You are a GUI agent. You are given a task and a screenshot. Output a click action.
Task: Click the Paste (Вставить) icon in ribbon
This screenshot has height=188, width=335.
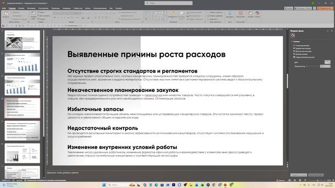6,14
